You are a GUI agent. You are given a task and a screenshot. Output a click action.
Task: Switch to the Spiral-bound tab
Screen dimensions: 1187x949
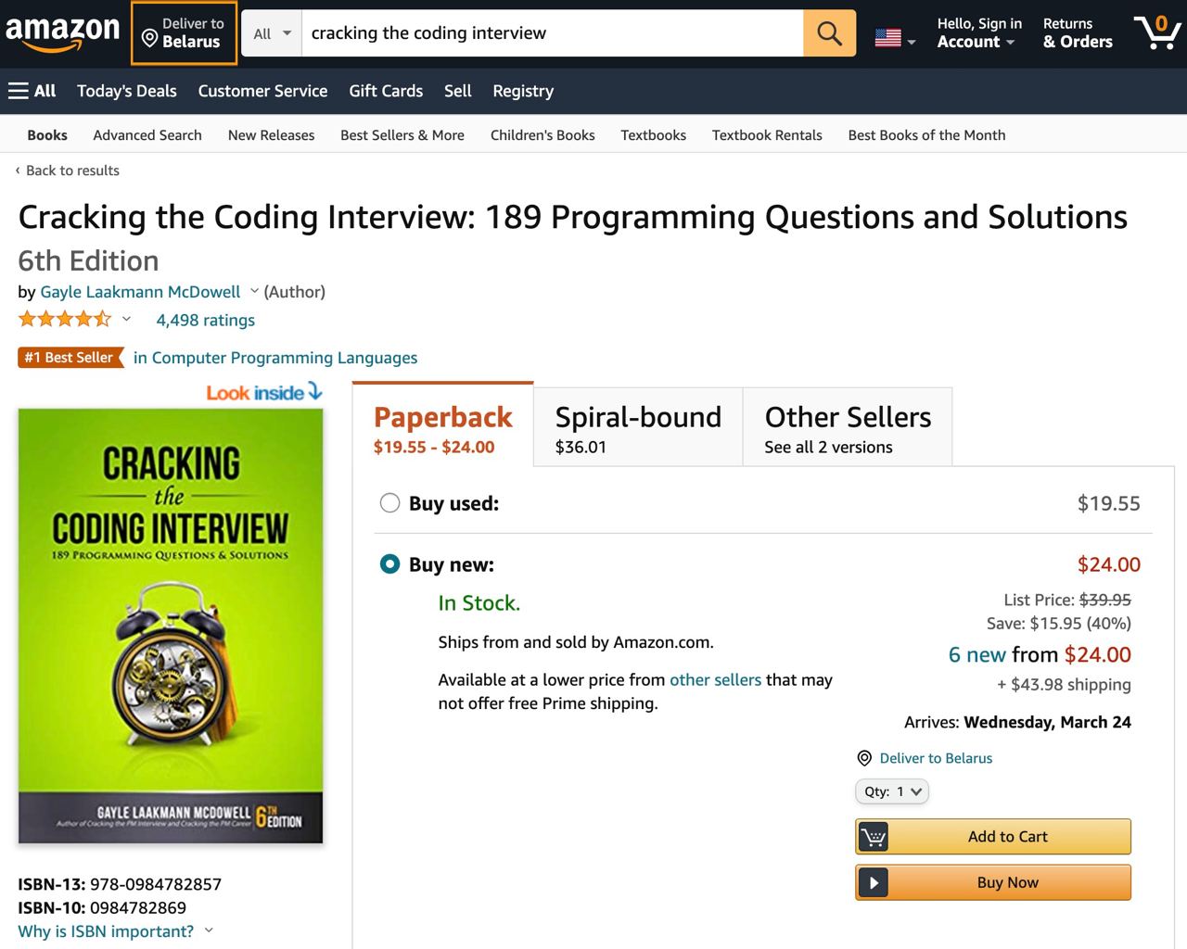pyautogui.click(x=638, y=428)
